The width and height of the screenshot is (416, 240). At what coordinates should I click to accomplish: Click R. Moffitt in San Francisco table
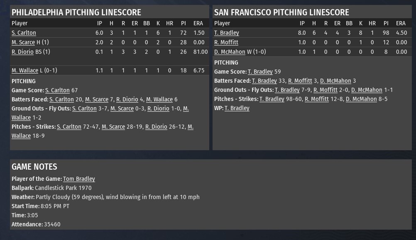click(x=226, y=42)
